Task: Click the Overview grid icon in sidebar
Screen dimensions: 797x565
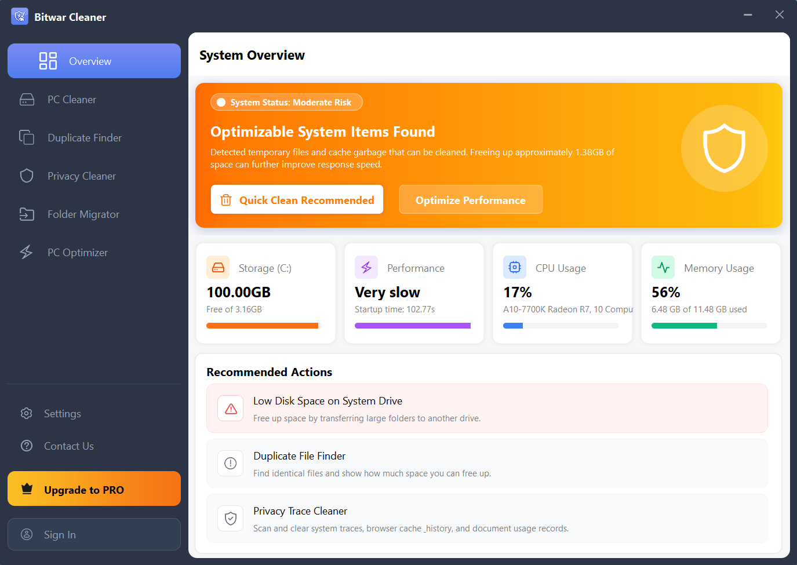Action: (48, 61)
